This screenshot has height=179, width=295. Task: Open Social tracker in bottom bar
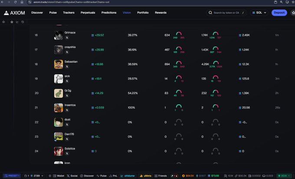point(72,176)
